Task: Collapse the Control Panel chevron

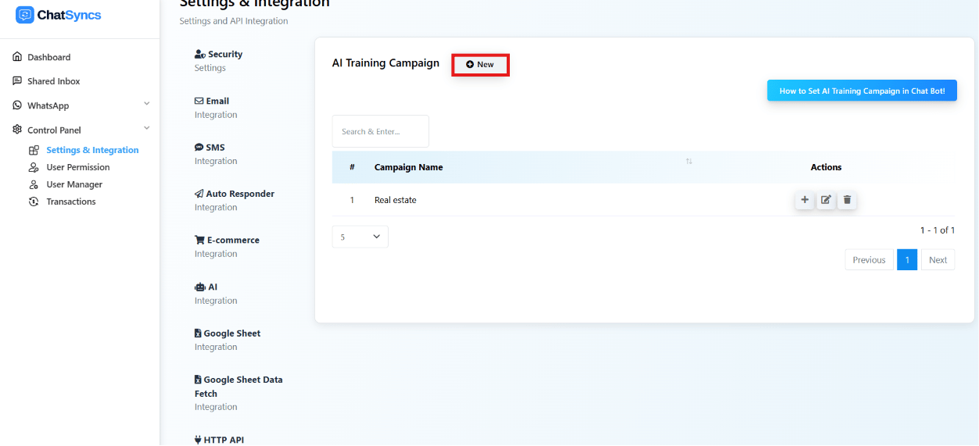Action: point(146,128)
